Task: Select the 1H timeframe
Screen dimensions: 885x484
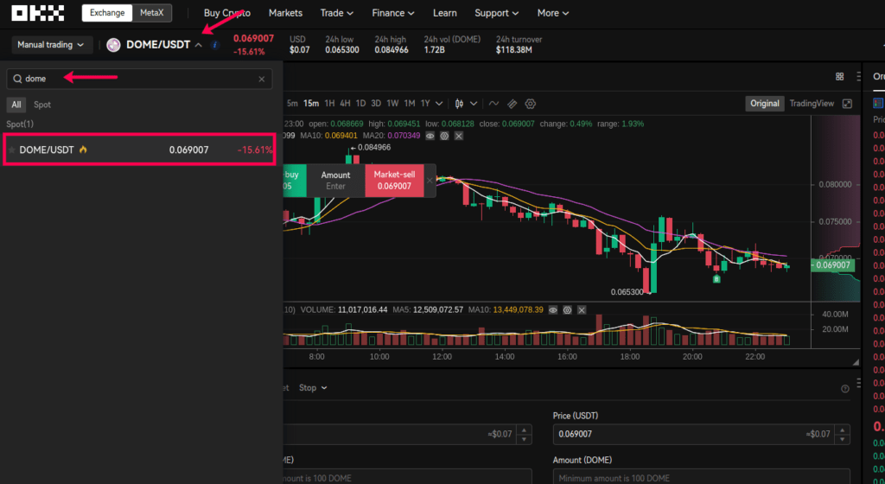Action: coord(329,104)
